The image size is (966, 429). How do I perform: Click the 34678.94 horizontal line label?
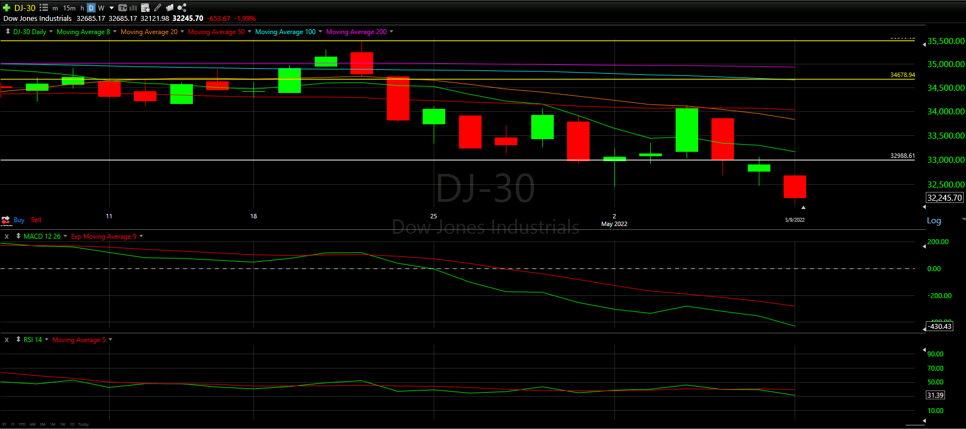903,75
